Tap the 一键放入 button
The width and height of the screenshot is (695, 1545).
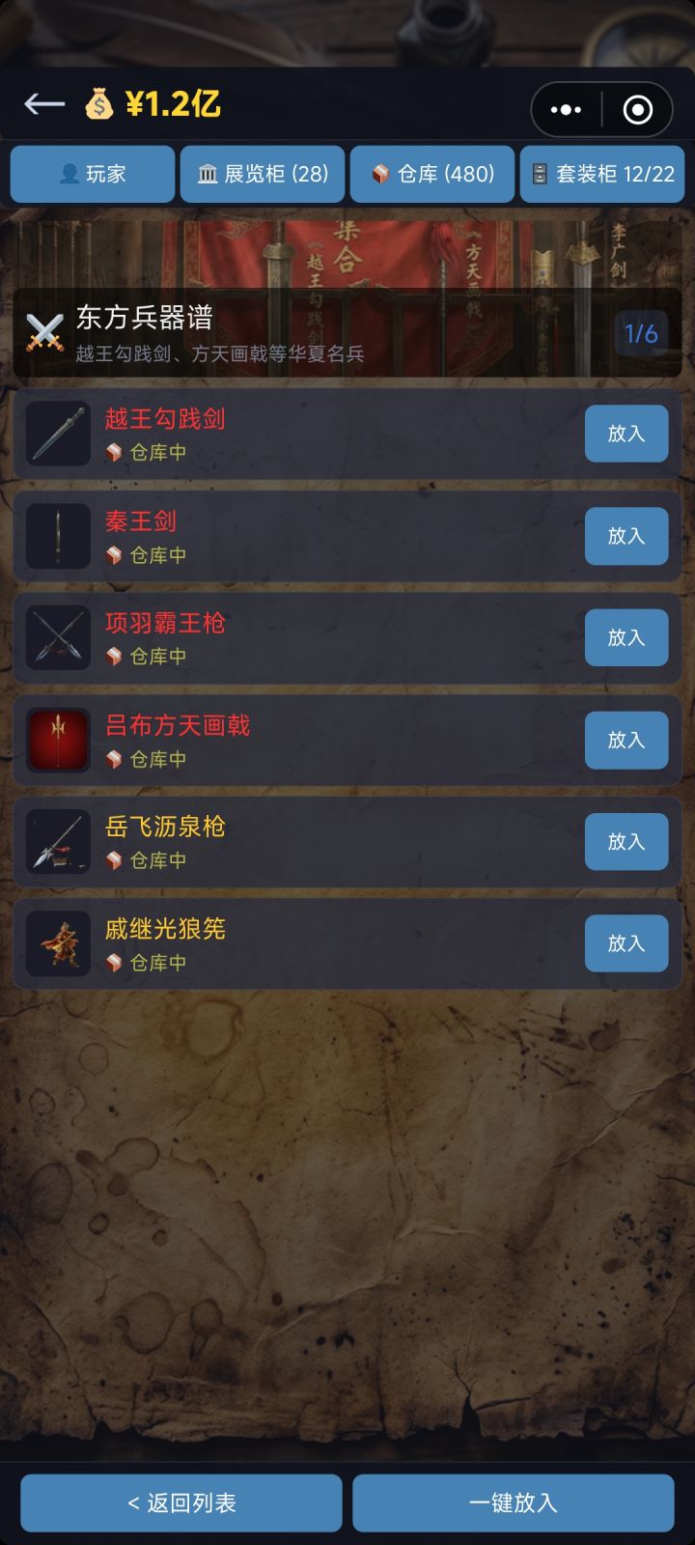(x=514, y=1503)
